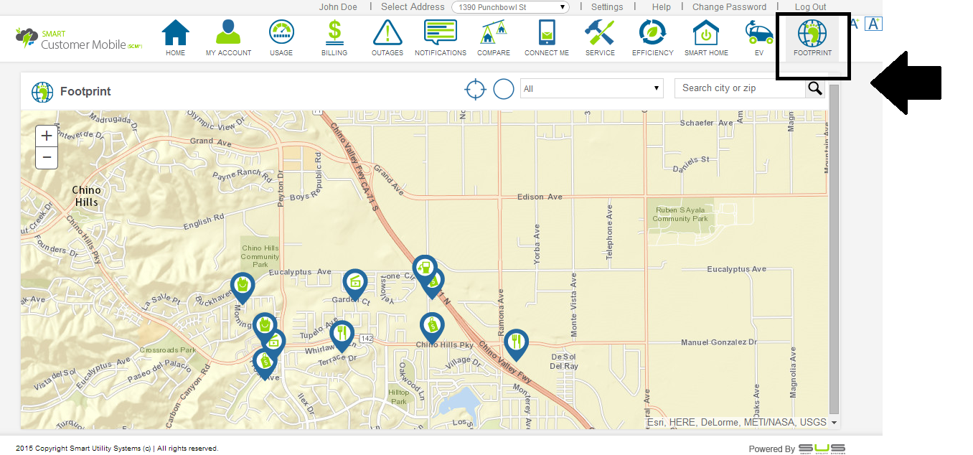Expand the 'All' category filter dropdown
973x455 pixels.
coord(591,88)
